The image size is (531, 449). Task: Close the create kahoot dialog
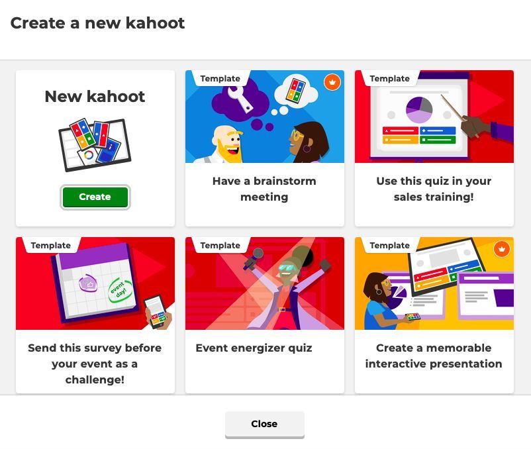pos(264,424)
